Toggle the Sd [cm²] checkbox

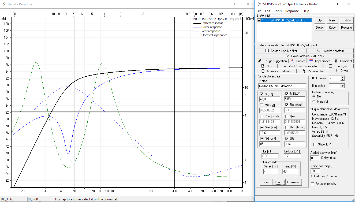[x=261, y=139]
